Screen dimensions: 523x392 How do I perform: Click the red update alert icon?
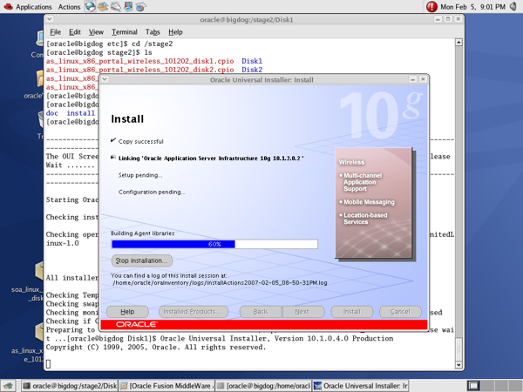431,6
